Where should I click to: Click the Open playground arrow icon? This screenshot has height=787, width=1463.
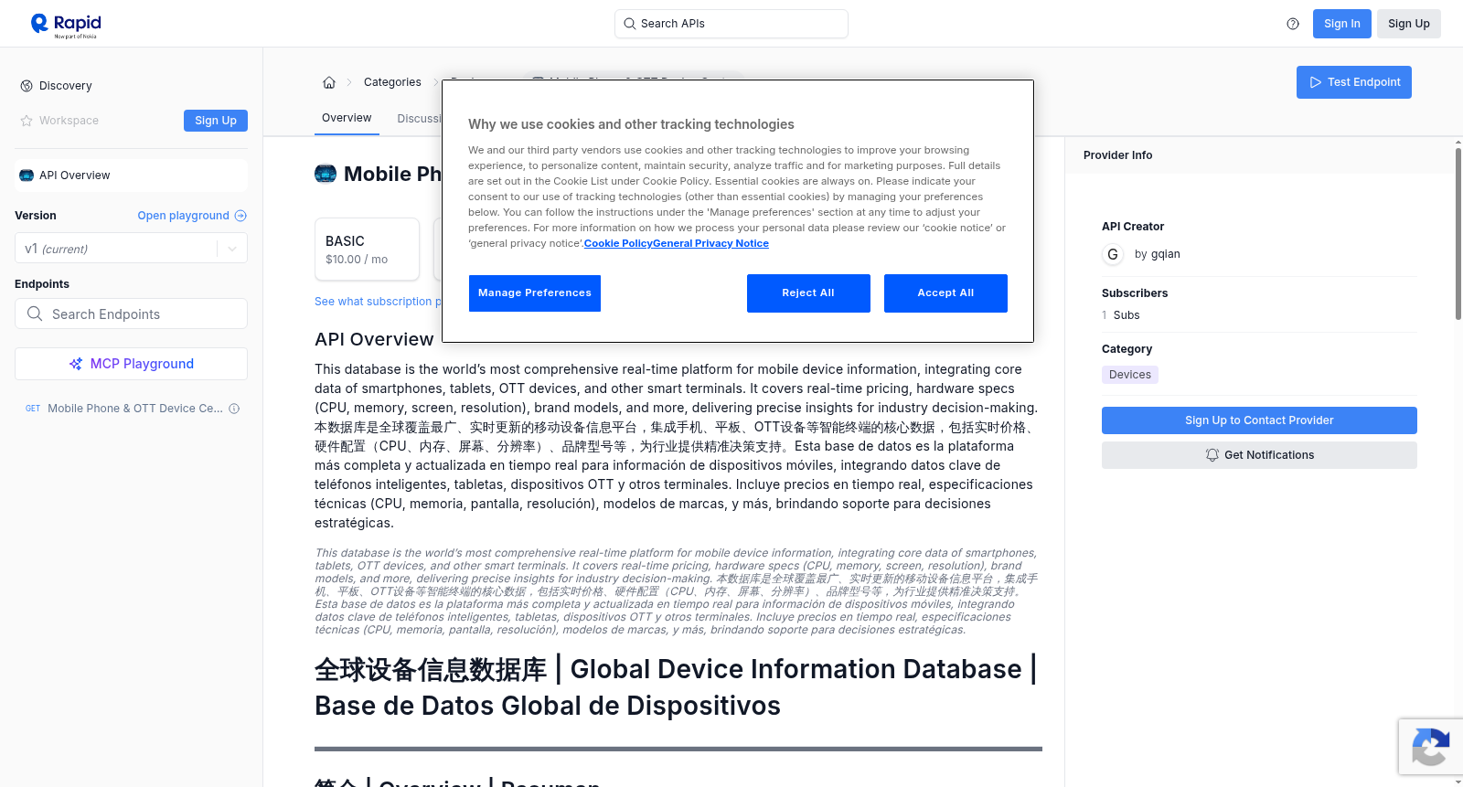240,216
